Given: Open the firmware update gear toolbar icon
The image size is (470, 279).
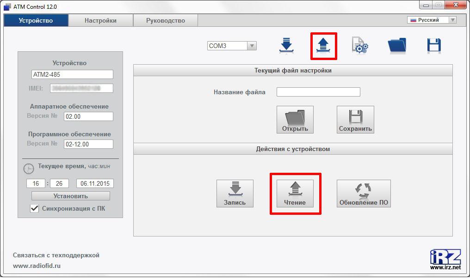Looking at the screenshot, I should [360, 46].
